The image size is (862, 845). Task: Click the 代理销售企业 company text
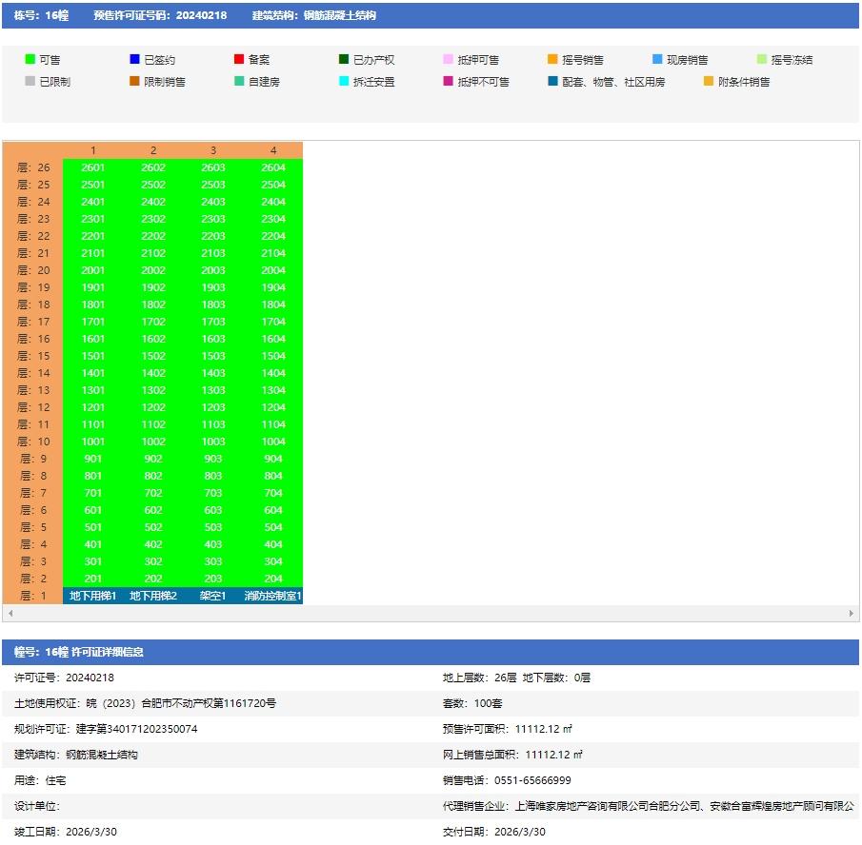click(x=649, y=806)
